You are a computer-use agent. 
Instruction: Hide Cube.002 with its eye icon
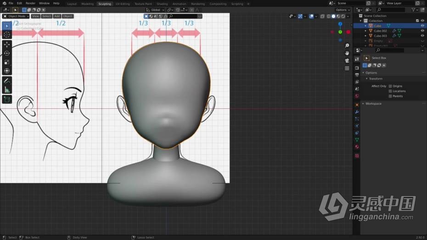coord(422,31)
